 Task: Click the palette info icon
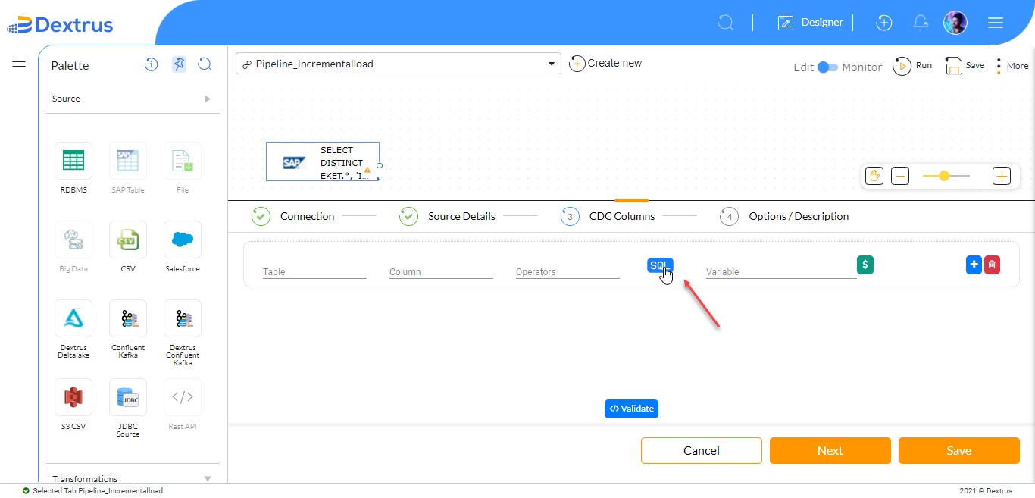click(152, 65)
